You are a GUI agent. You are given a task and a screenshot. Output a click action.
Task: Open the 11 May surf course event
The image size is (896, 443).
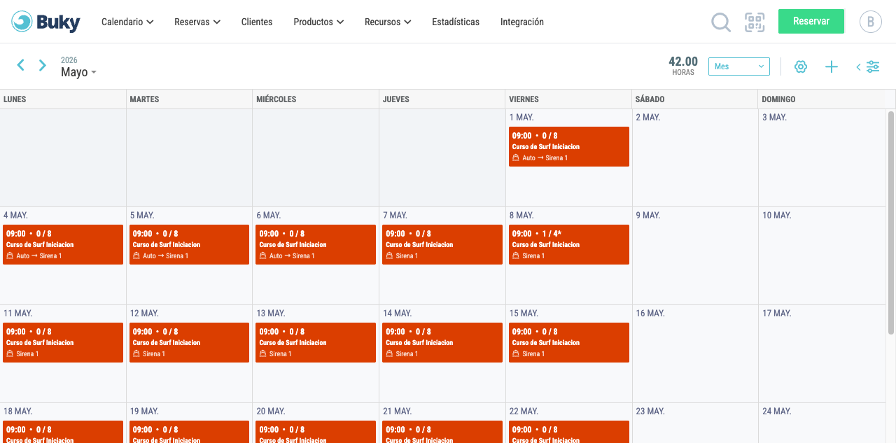coord(63,342)
